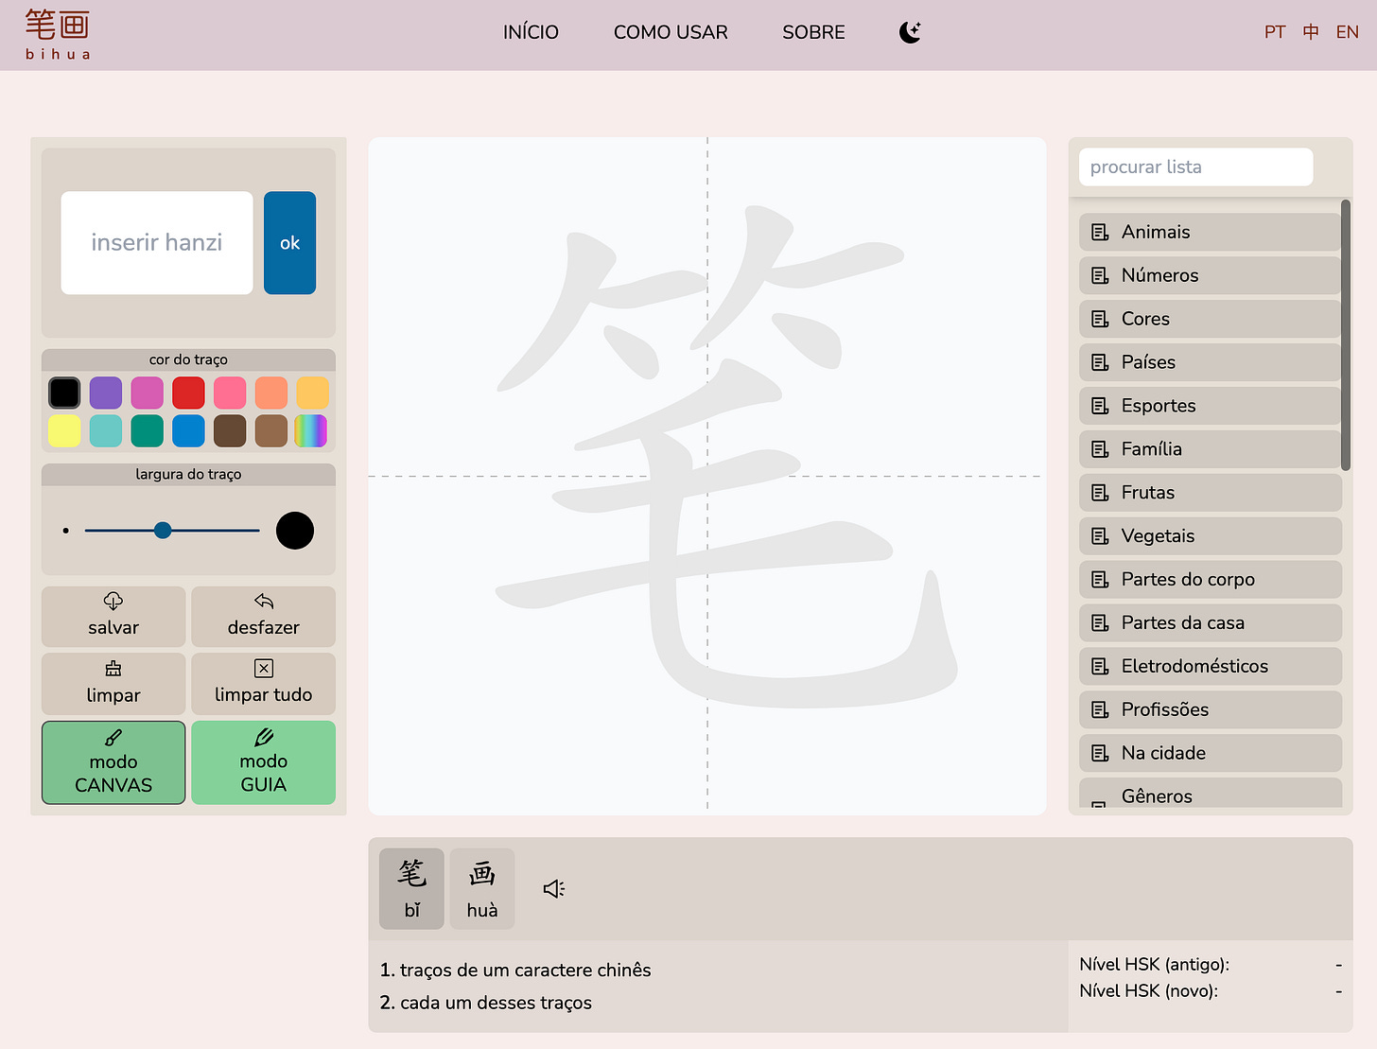The height and width of the screenshot is (1049, 1377).
Task: Click list icon beside Esportes
Action: tap(1100, 406)
